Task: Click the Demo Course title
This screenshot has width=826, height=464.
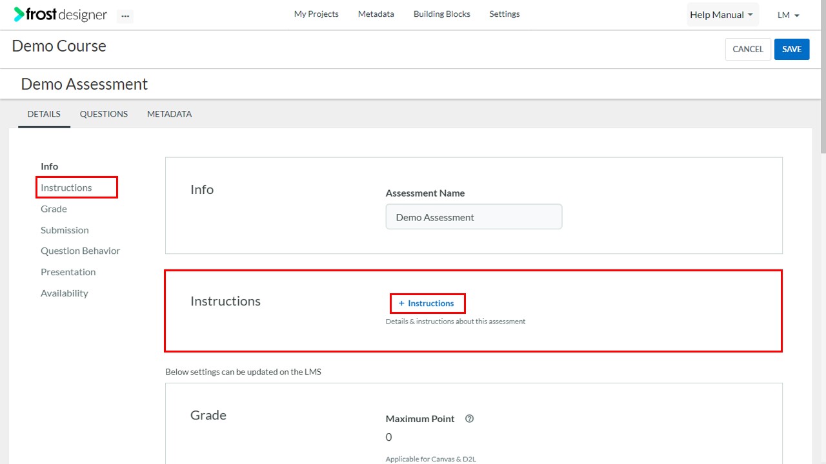Action: pyautogui.click(x=59, y=46)
